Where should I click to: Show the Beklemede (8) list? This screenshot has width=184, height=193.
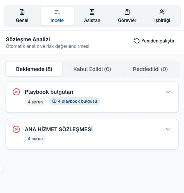point(34,69)
